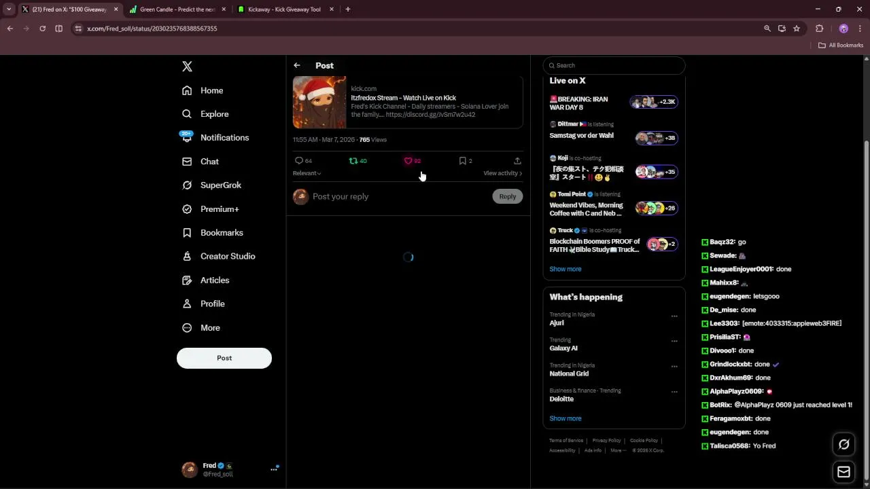870x489 pixels.
Task: Bookmark this page with star icon
Action: [x=797, y=29]
